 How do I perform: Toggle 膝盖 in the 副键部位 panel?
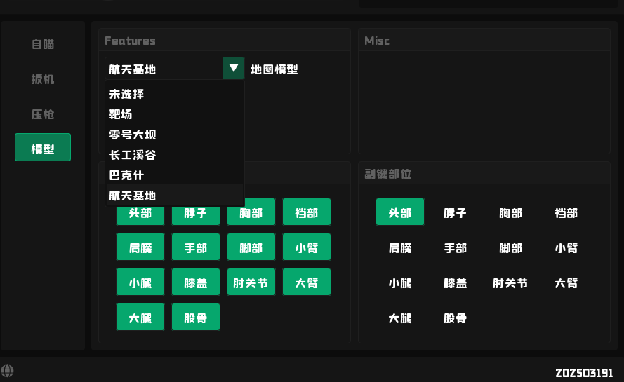click(456, 283)
